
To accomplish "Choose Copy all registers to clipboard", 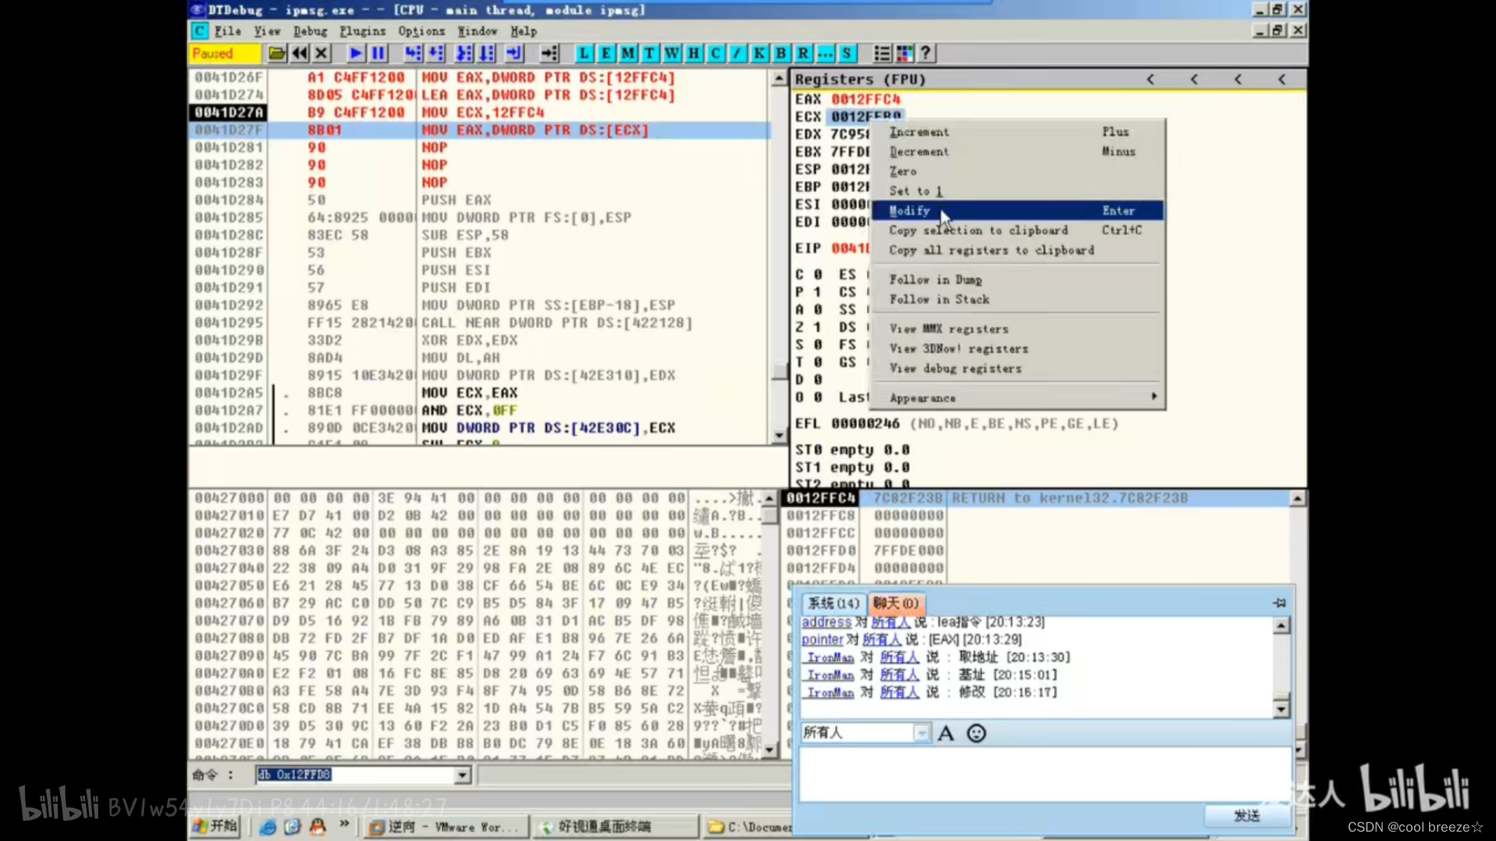I will [1017, 251].
